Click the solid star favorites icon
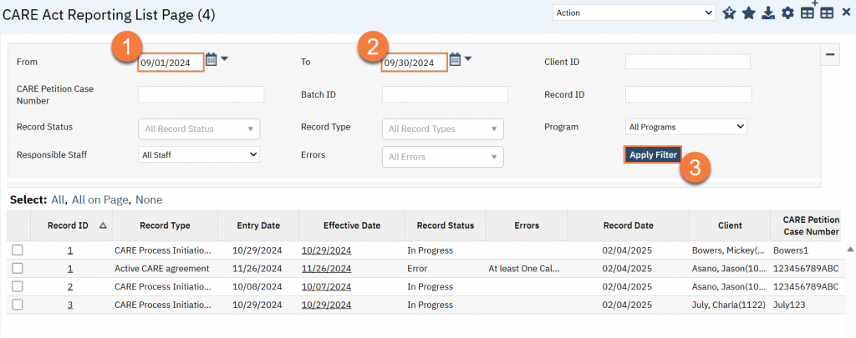This screenshot has height=338, width=856. coord(748,13)
